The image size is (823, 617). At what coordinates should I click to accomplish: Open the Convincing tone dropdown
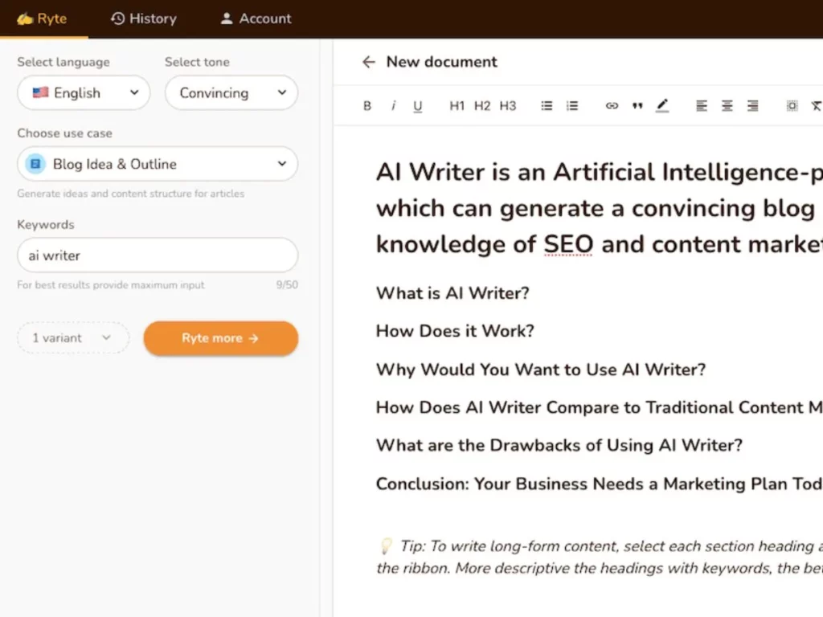coord(231,93)
